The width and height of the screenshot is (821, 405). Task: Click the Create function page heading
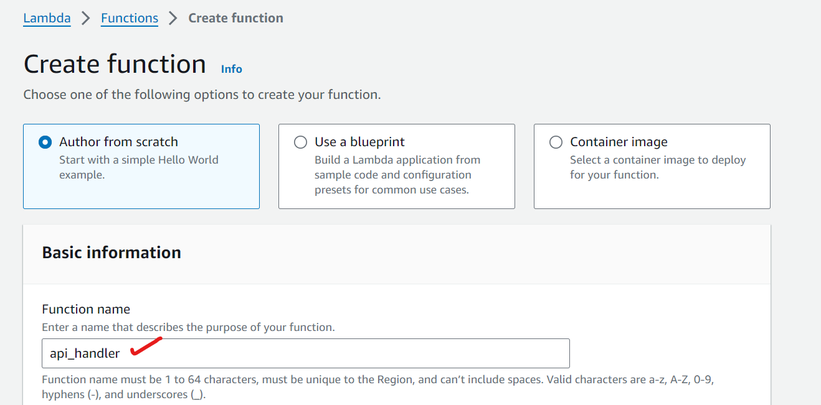[115, 64]
